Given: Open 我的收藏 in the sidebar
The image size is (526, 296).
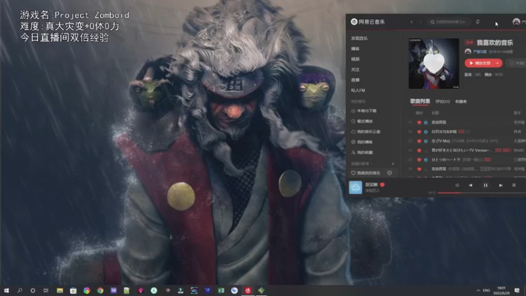Looking at the screenshot, I should point(362,153).
